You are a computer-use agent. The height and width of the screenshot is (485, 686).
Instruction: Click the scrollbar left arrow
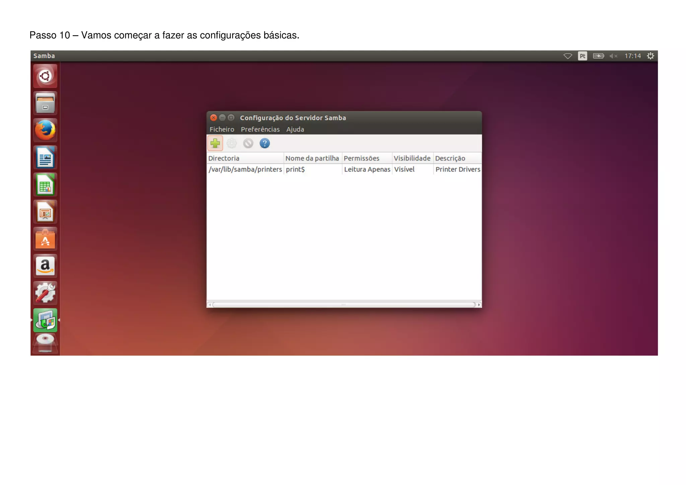(210, 305)
